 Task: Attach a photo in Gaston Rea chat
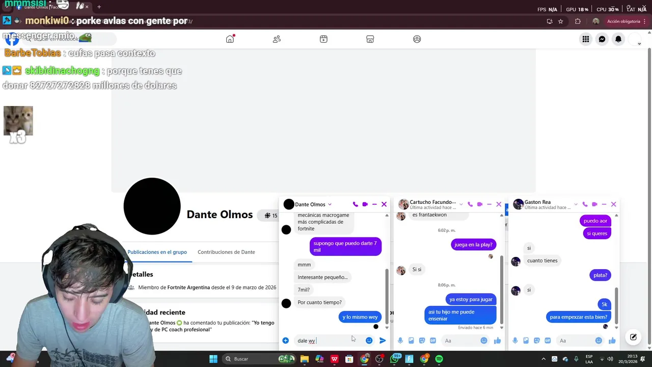(526, 340)
